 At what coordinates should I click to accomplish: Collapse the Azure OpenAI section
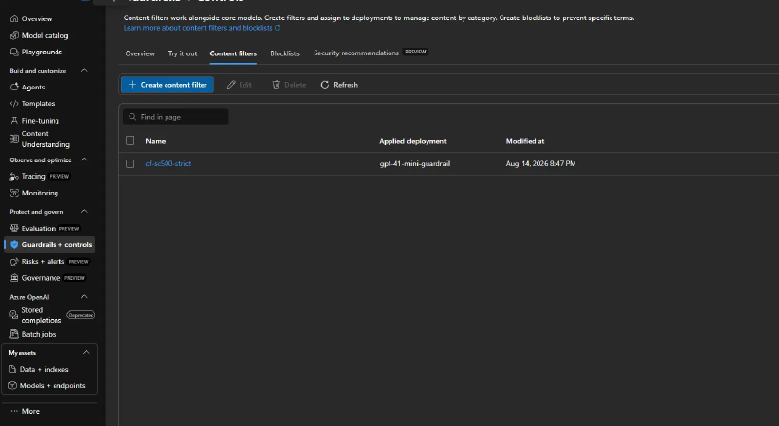pos(84,297)
